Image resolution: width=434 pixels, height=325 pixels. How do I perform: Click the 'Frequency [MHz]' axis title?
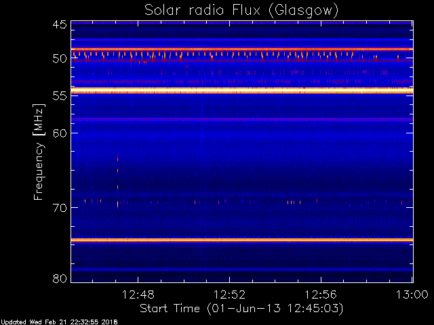click(x=39, y=152)
